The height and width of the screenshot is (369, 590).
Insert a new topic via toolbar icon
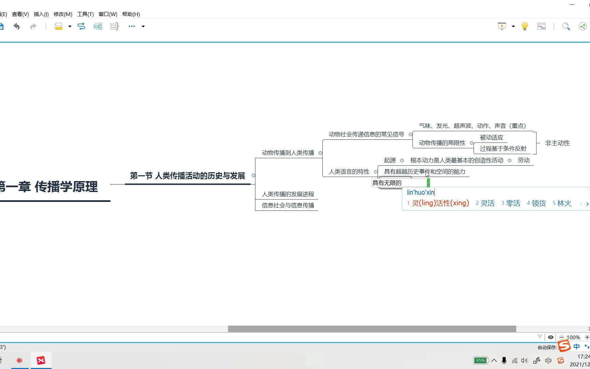pos(59,26)
